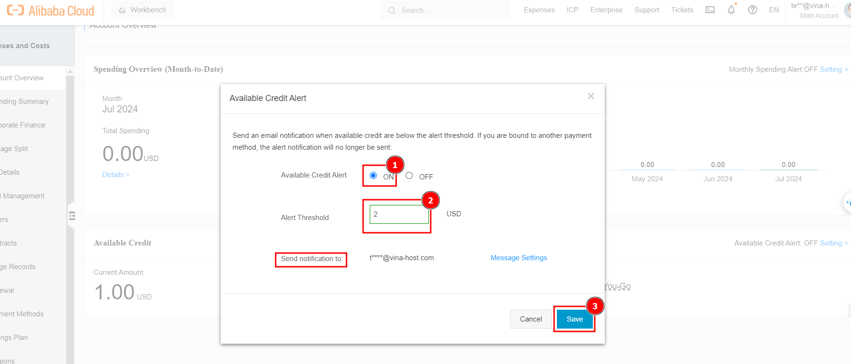Expand Monthly Spending Alert Setting
The image size is (851, 364).
833,69
